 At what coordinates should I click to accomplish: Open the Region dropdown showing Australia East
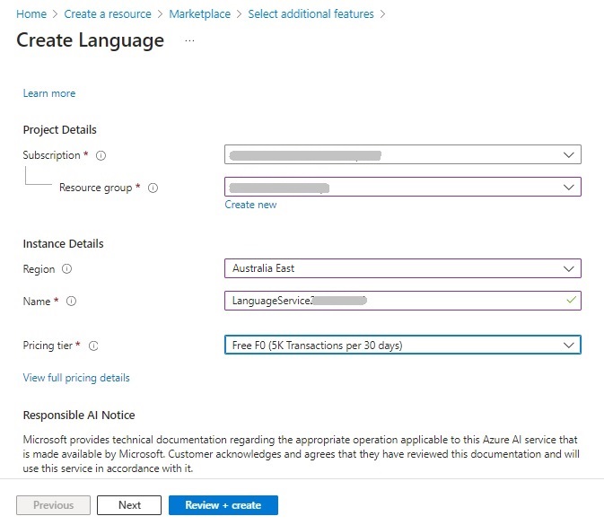402,268
